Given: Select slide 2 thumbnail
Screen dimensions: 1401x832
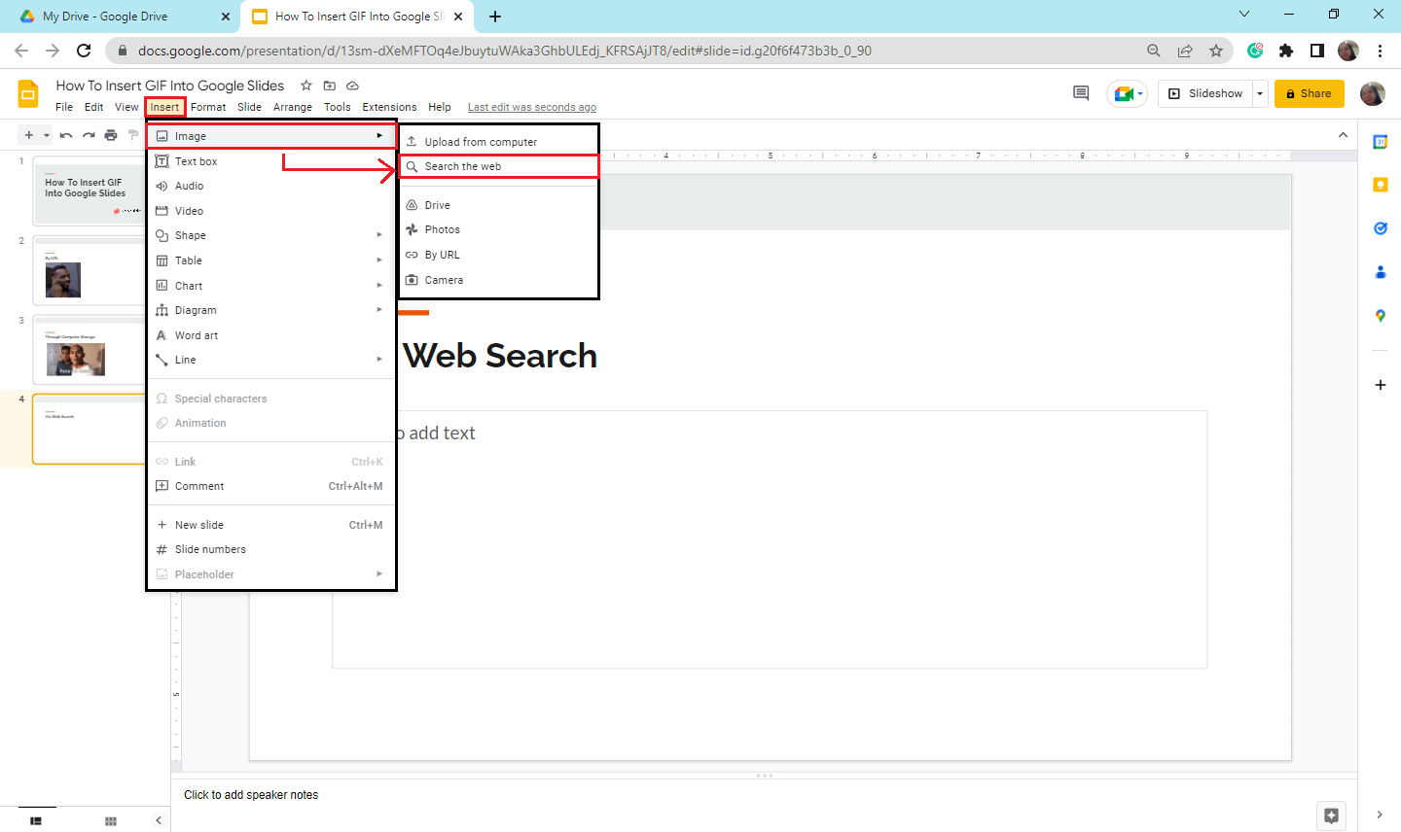Looking at the screenshot, I should click(x=89, y=270).
